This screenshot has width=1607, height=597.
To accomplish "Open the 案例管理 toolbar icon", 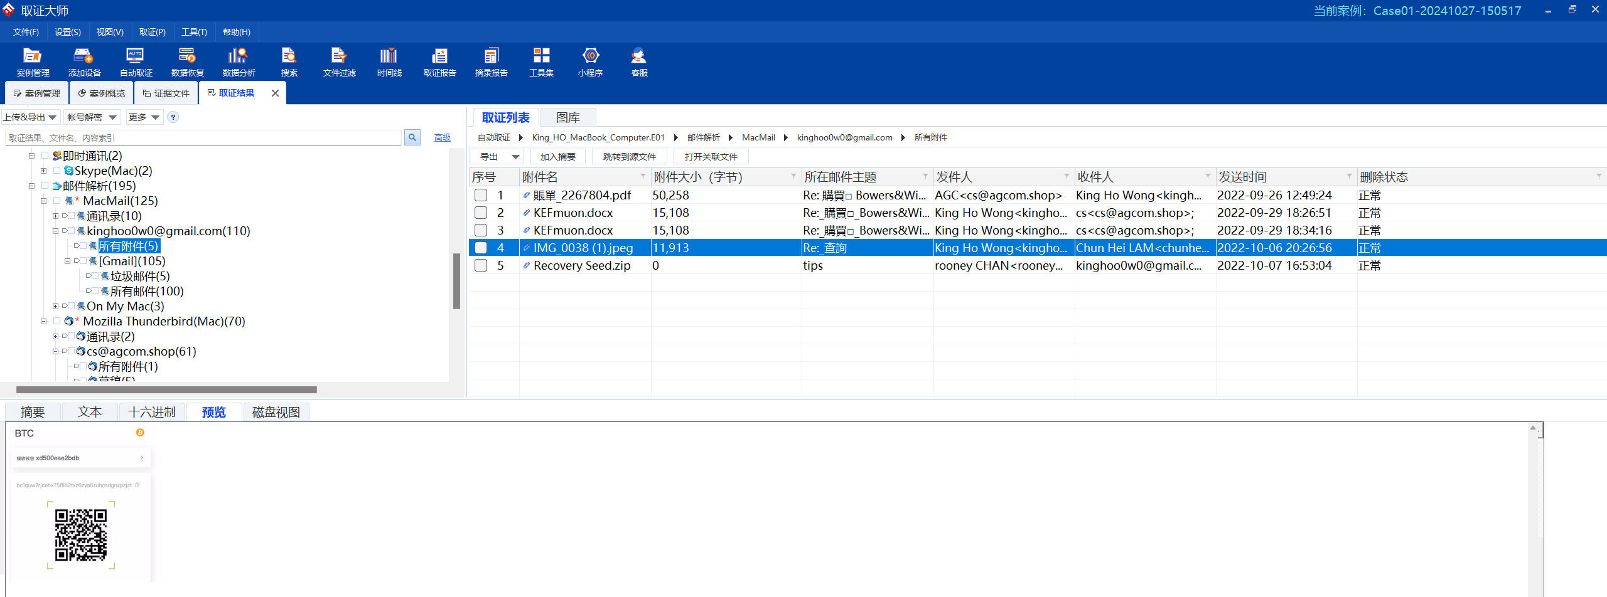I will 33,61.
